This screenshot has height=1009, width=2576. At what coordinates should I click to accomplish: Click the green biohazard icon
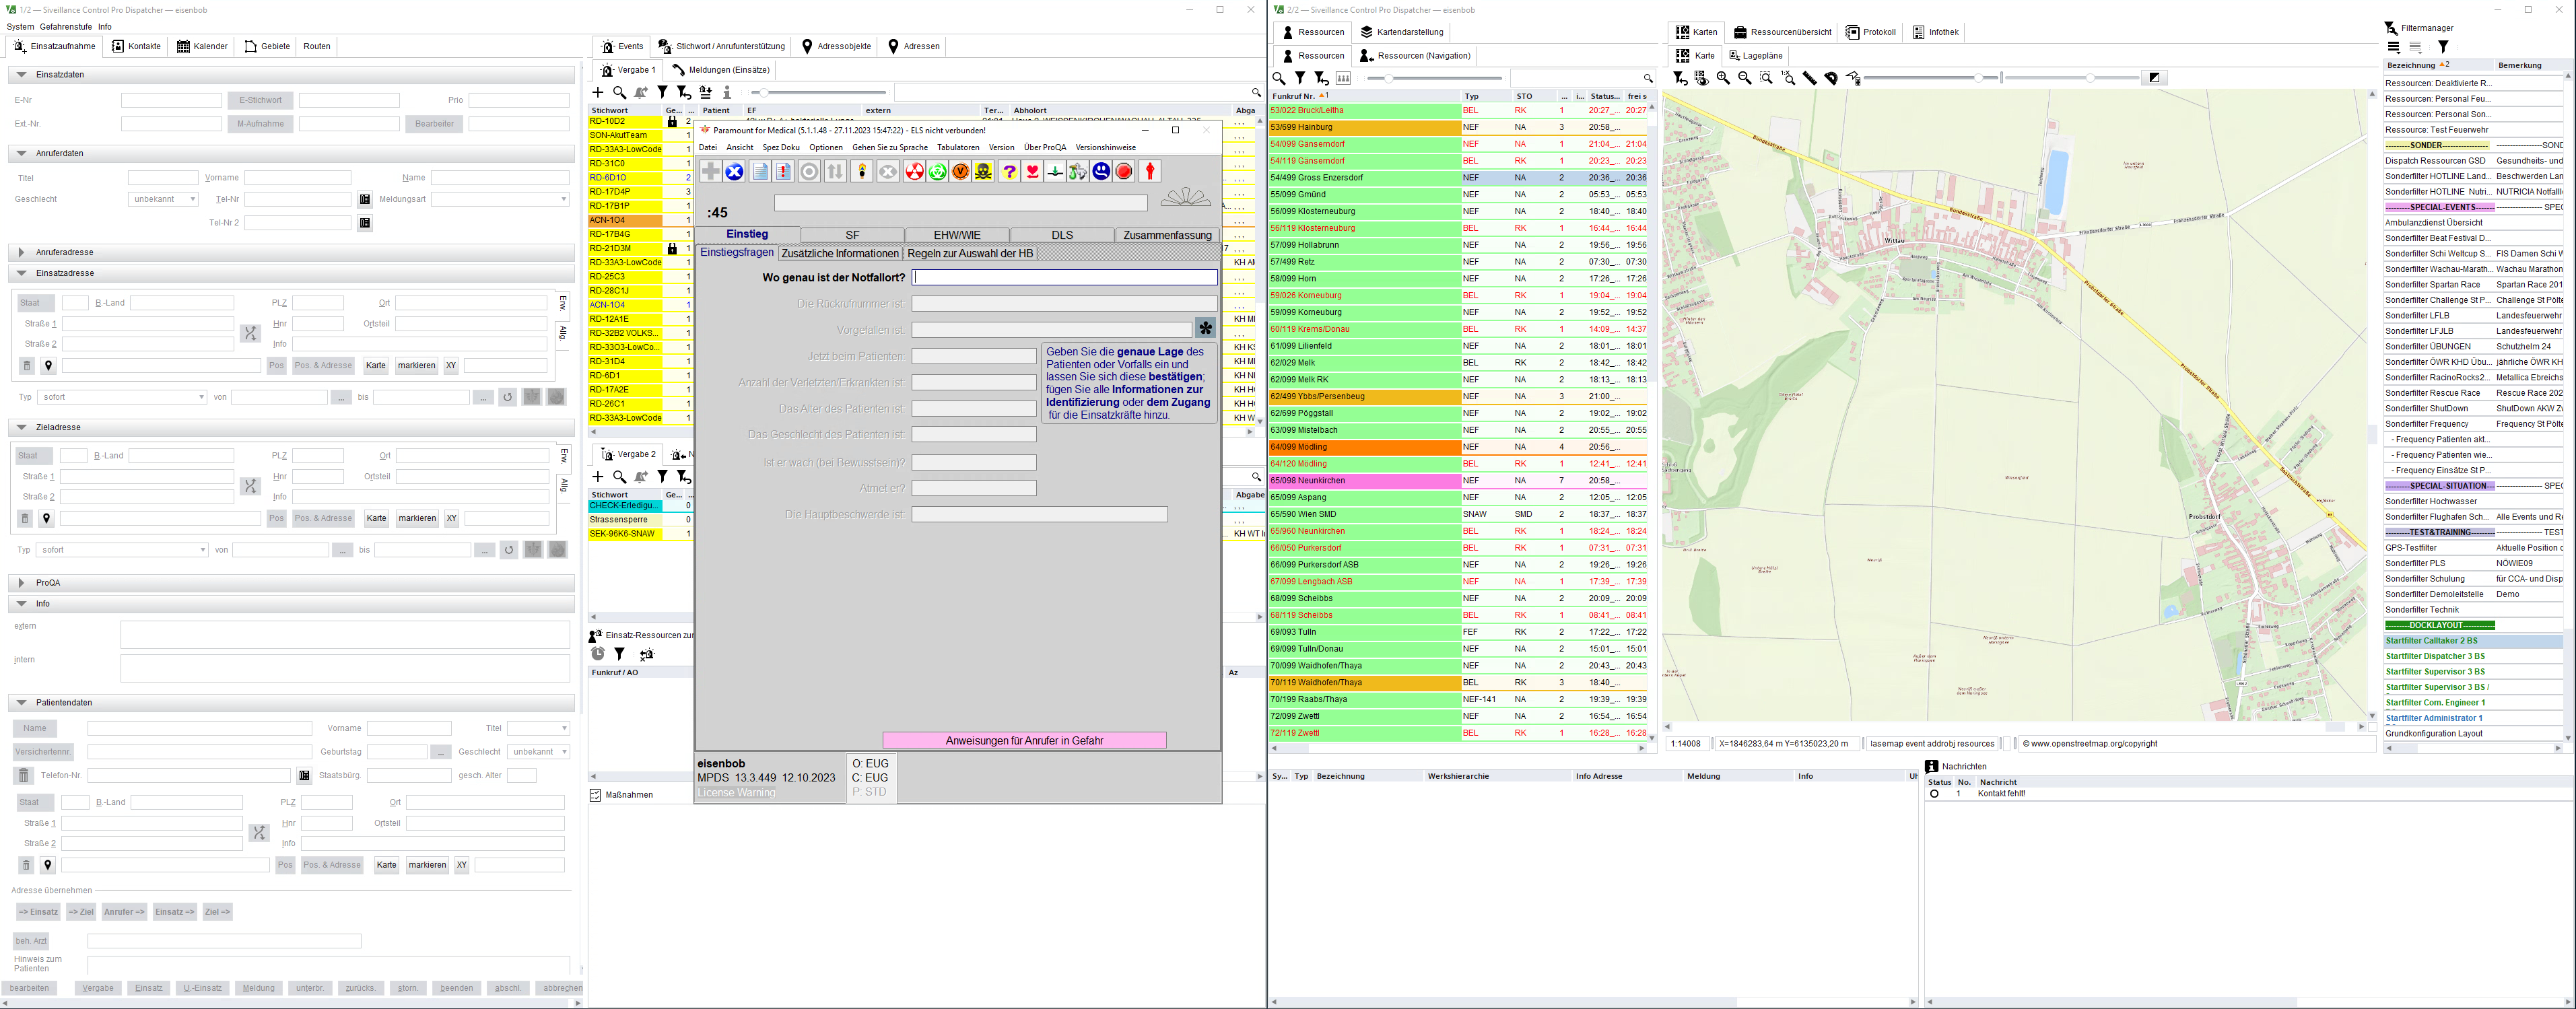coord(937,172)
